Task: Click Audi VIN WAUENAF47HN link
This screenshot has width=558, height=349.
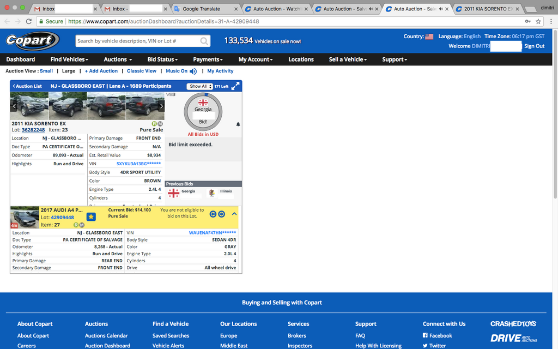Action: (212, 232)
